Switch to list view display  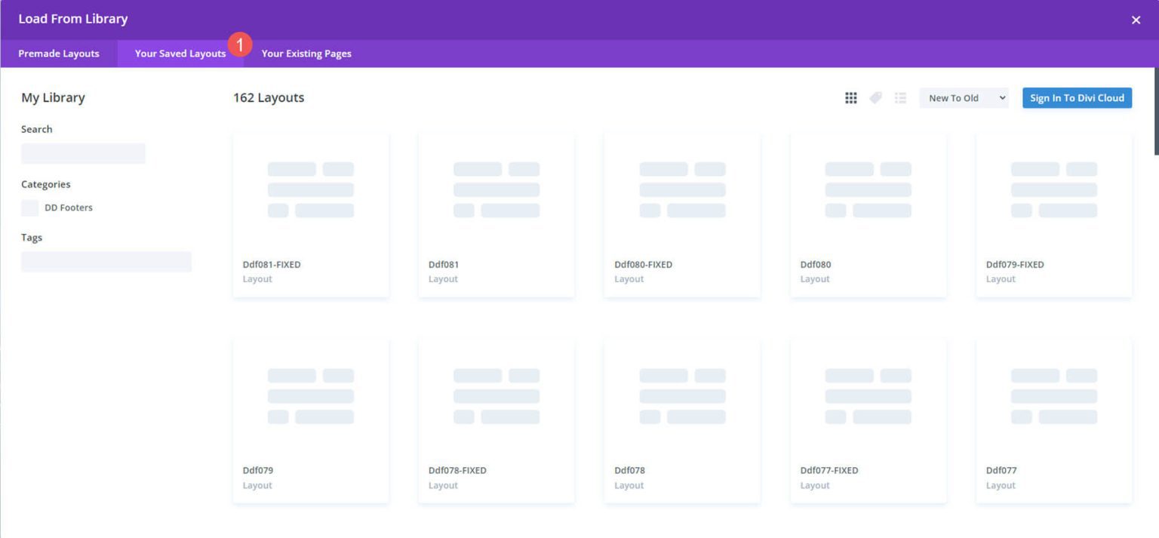pyautogui.click(x=900, y=97)
